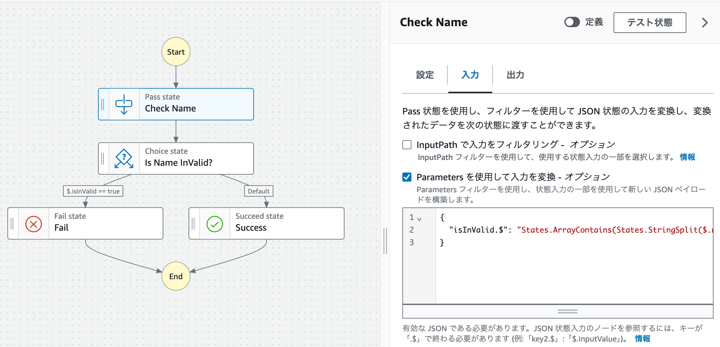Click the red Fail state X icon
This screenshot has width=720, height=347.
click(x=34, y=224)
